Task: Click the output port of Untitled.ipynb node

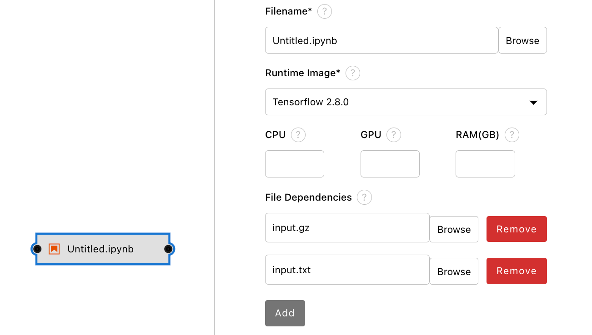Action: [x=168, y=249]
